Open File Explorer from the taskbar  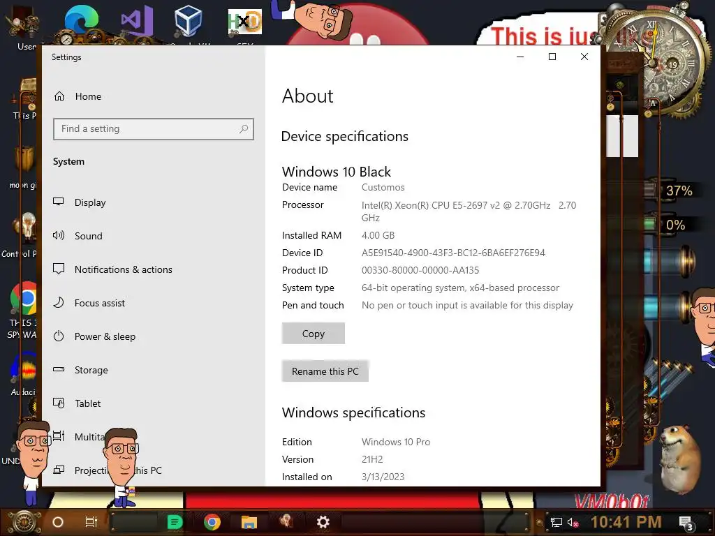pyautogui.click(x=249, y=522)
